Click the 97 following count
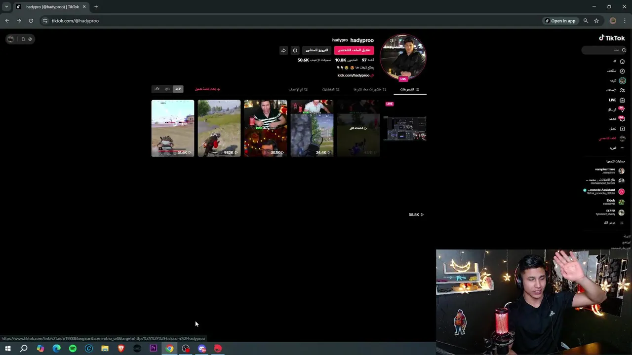 (x=367, y=60)
